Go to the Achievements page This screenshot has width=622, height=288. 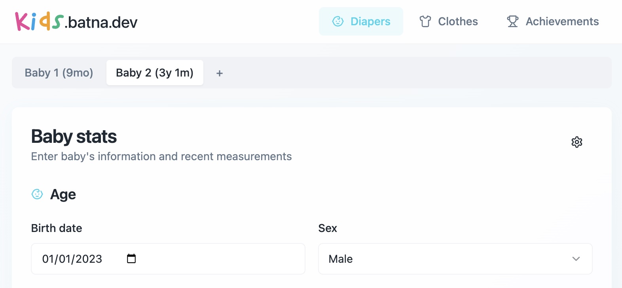pyautogui.click(x=552, y=21)
